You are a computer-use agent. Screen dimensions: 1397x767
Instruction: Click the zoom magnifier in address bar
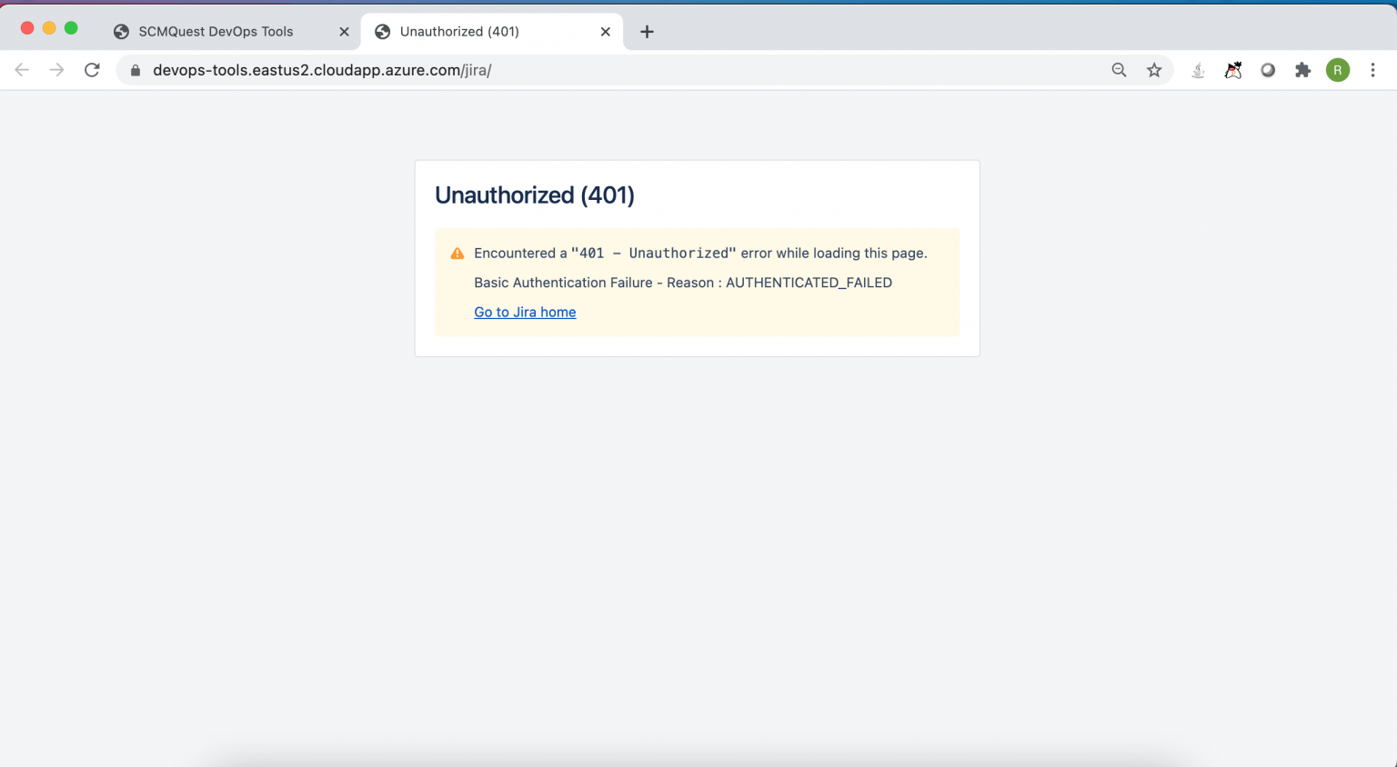tap(1118, 70)
